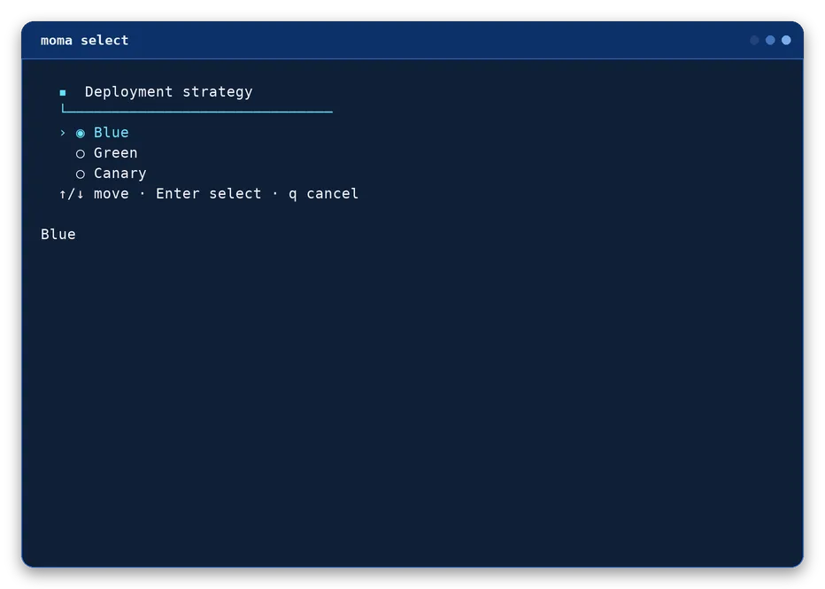Screen dimensions: 825x589
Task: Click the brightest dot in the title bar
Action: point(786,40)
